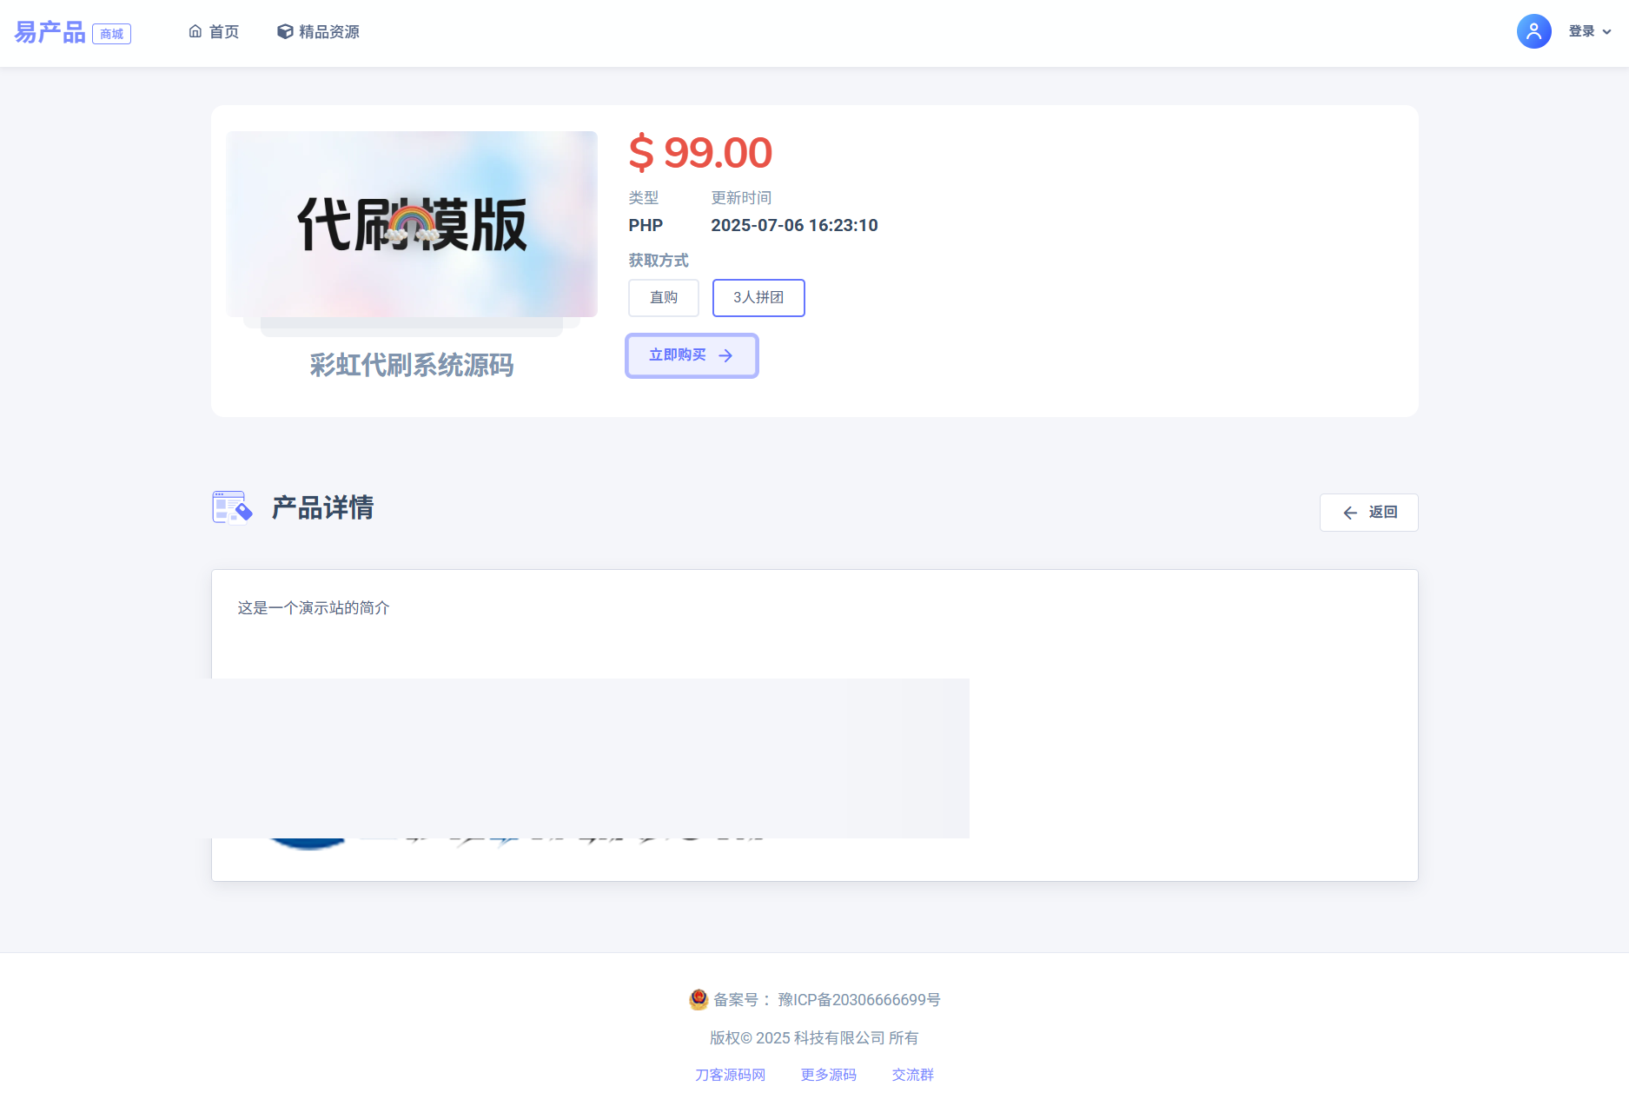Screen dimensions: 1629x1106
Task: Select the 3人拼团 group-buy option
Action: coord(758,298)
